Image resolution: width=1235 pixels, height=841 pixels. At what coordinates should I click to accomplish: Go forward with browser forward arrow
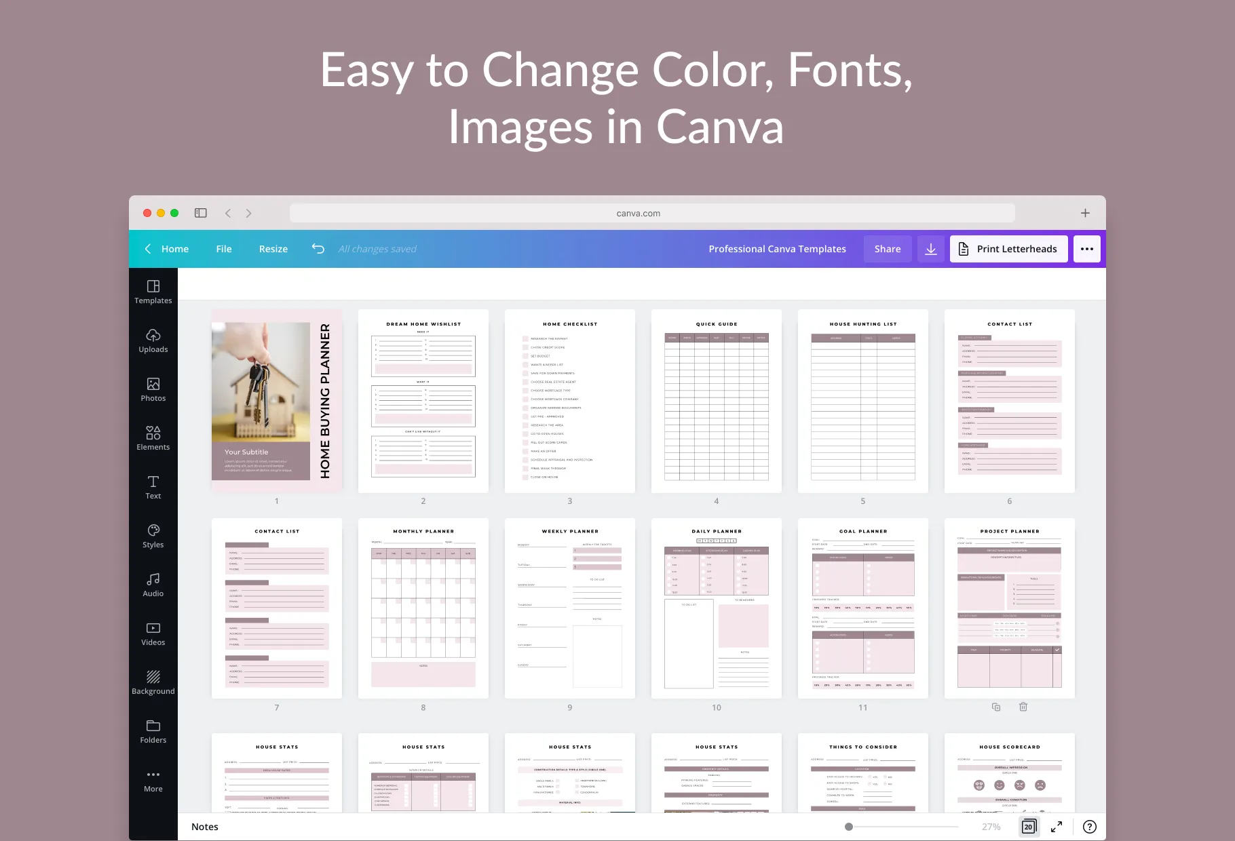[x=249, y=213]
